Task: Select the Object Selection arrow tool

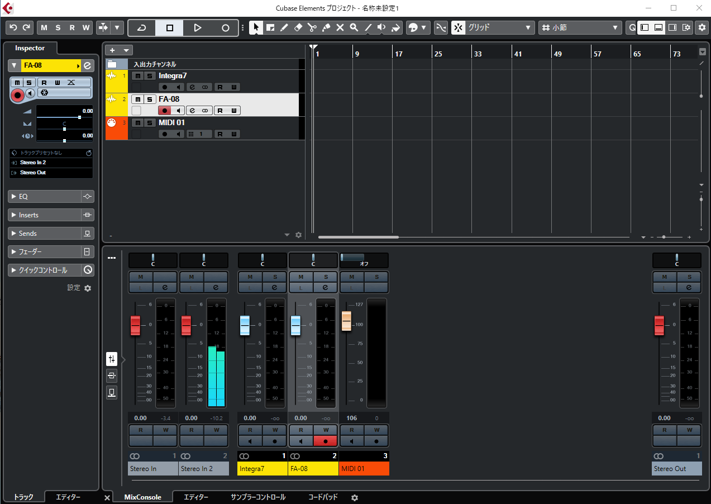Action: pos(256,27)
